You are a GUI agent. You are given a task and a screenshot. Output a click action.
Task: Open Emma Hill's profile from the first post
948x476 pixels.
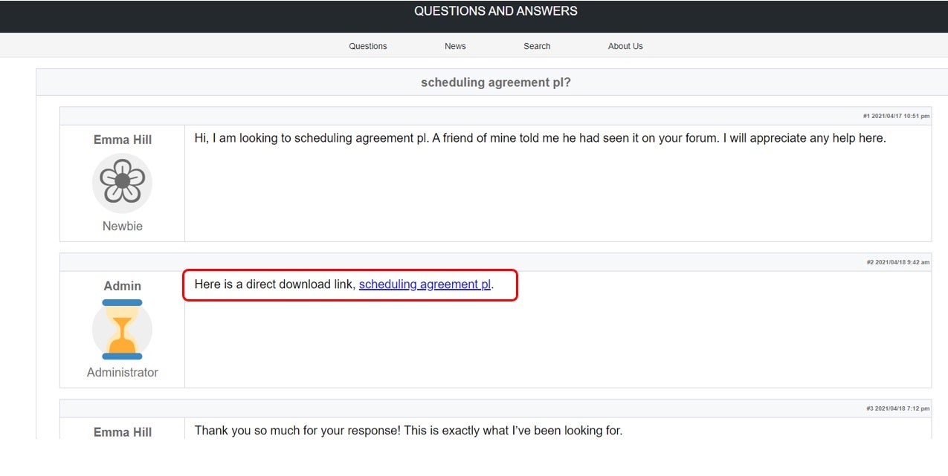tap(123, 140)
